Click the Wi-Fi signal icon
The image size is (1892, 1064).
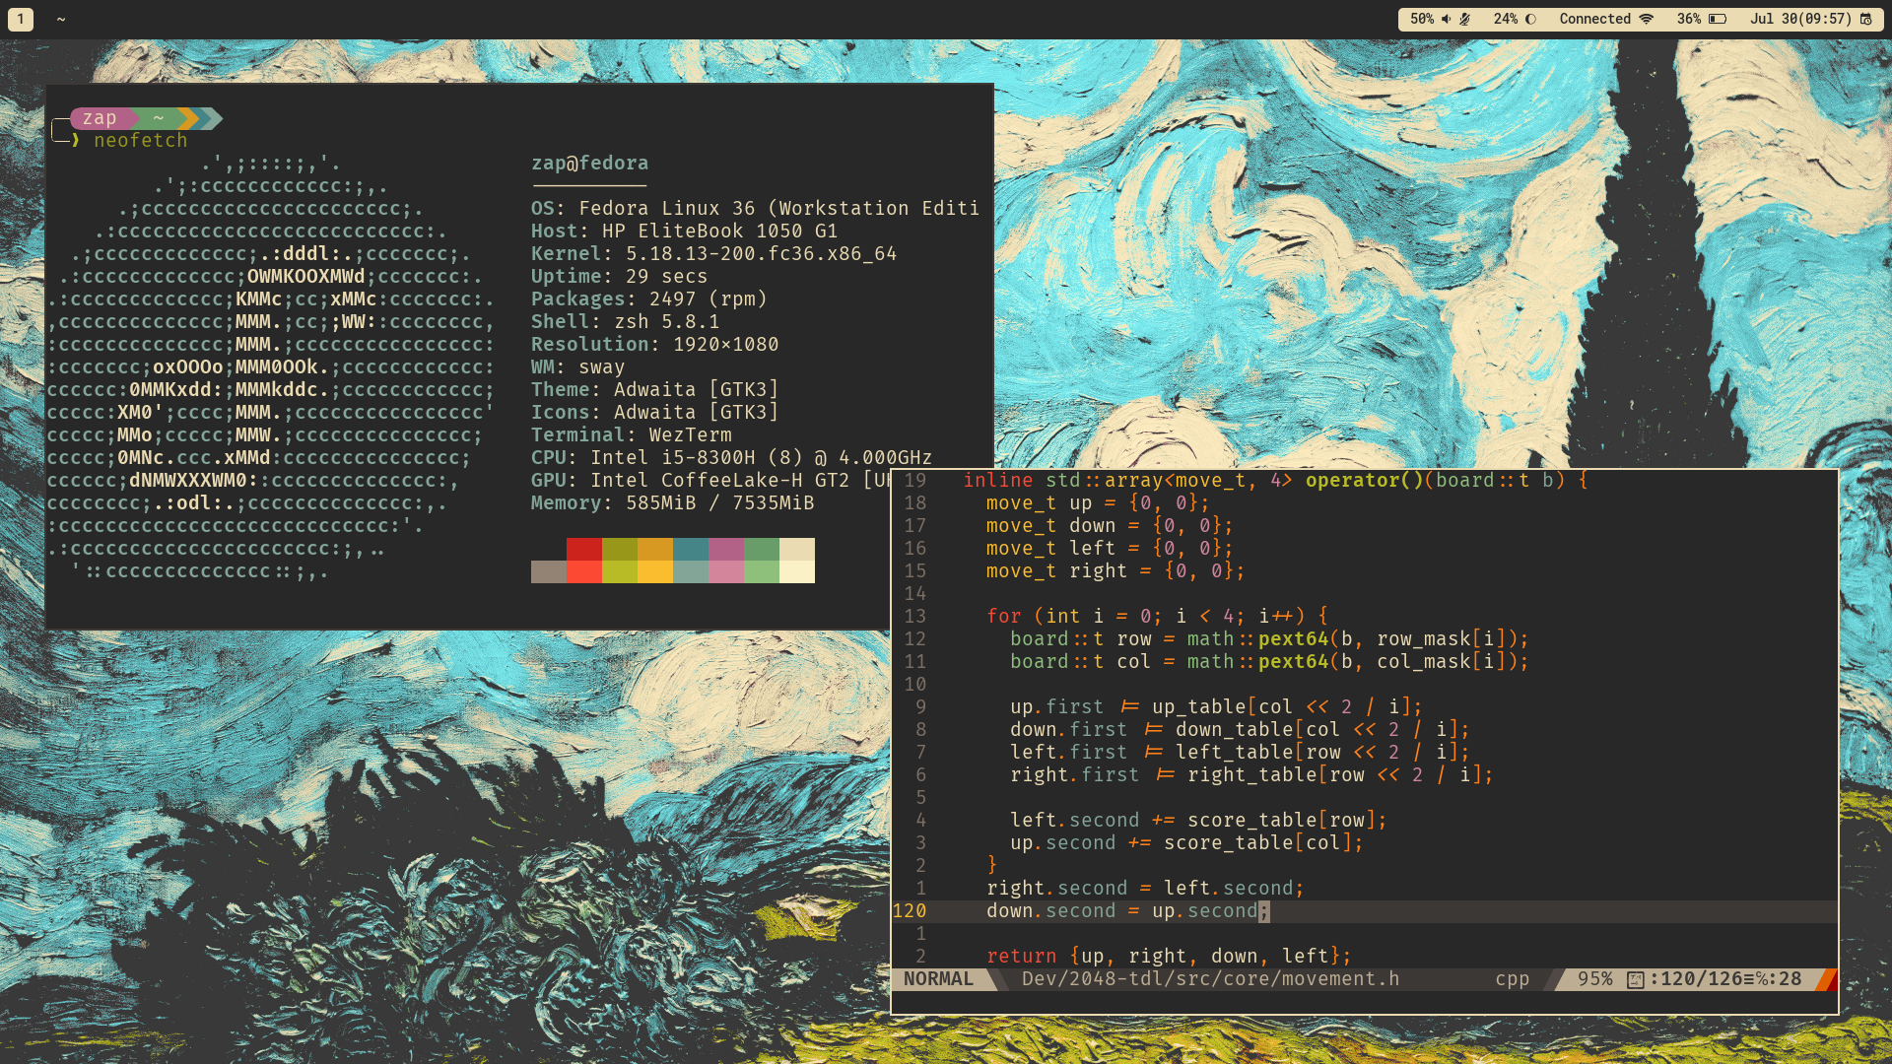pos(1647,19)
